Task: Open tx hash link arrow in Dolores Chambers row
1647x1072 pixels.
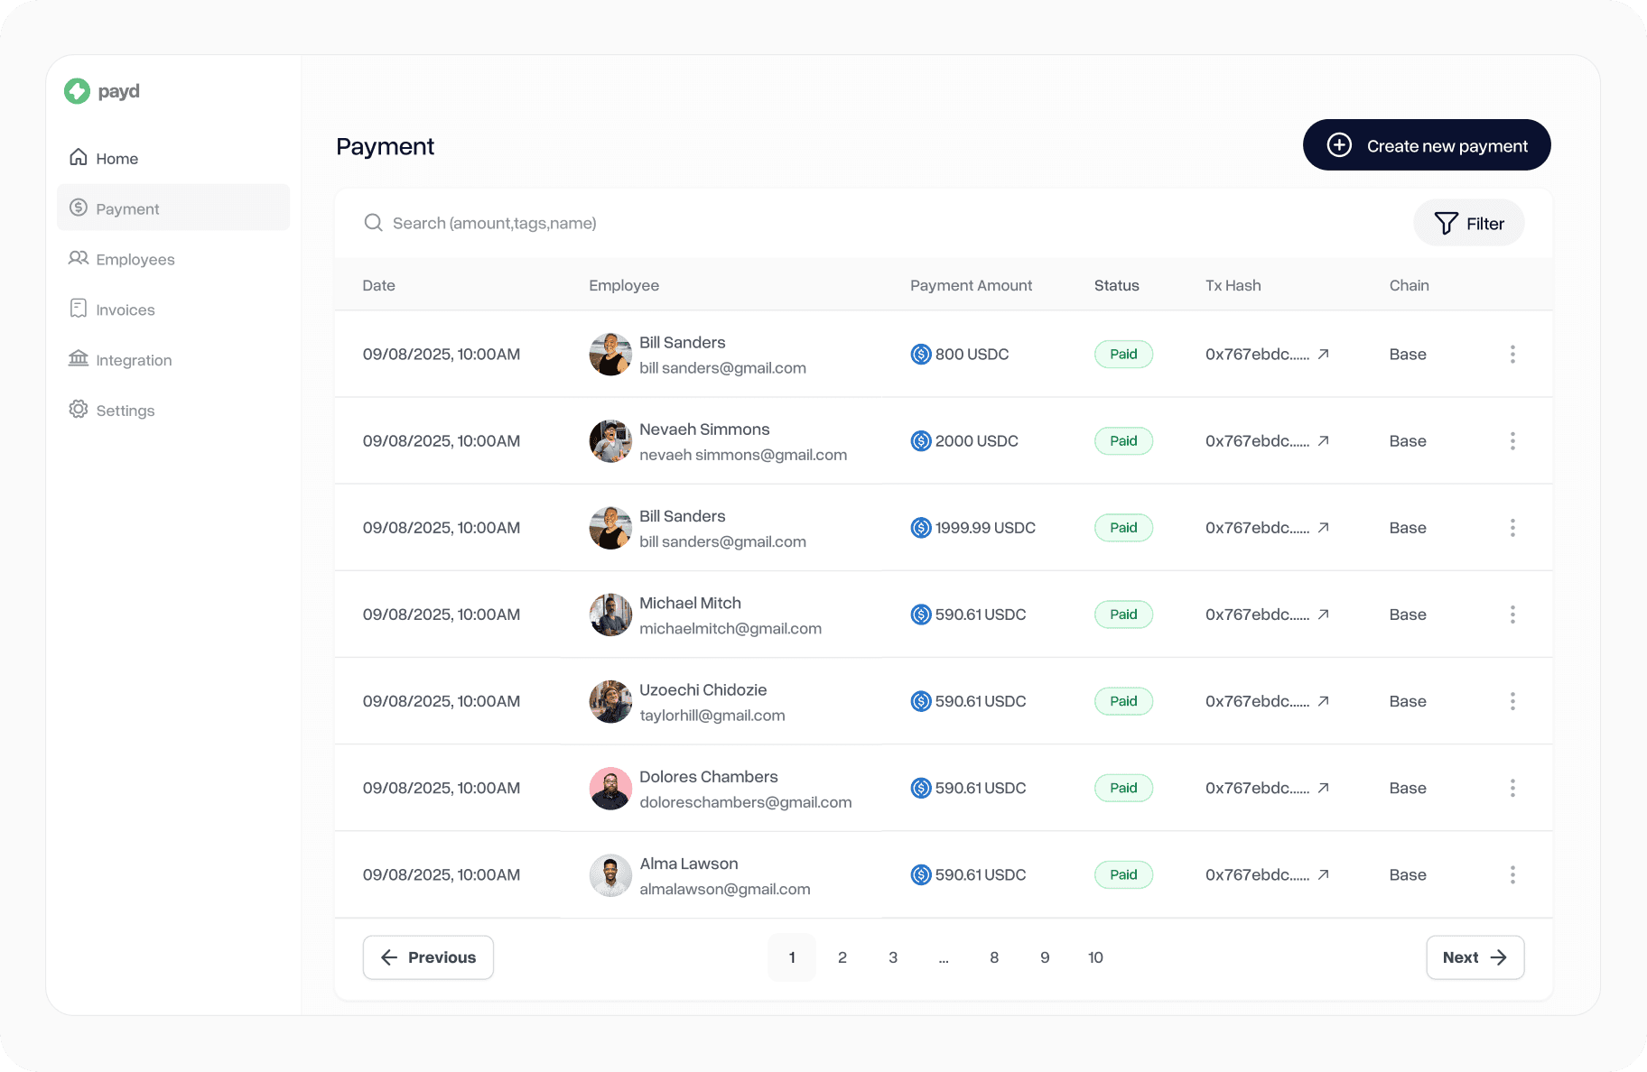Action: tap(1324, 787)
